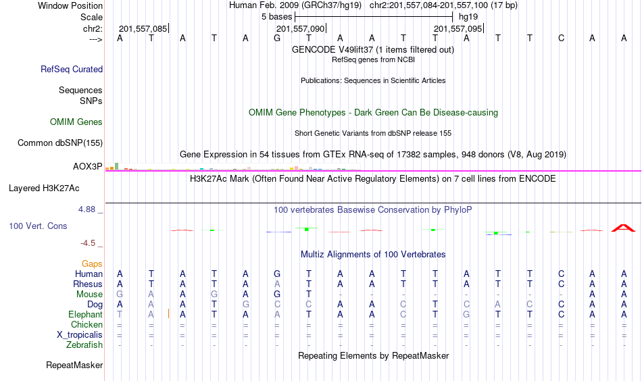Click the G base in the reference sequence
This screenshot has height=381, width=642.
[277, 38]
